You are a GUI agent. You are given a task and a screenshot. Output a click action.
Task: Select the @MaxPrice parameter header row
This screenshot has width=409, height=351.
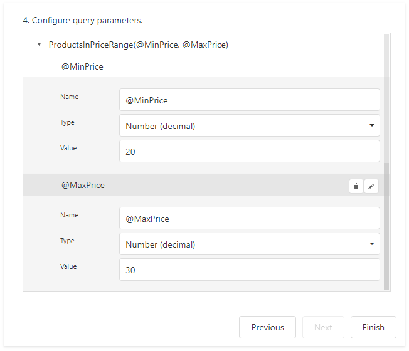83,186
